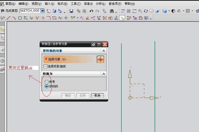Select the Rectangle tool
Image resolution: width=199 pixels, height=132 pixels.
[x=54, y=18]
